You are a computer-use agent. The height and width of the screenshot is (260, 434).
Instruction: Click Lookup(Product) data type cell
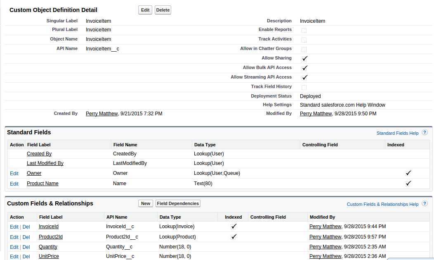pyautogui.click(x=177, y=237)
